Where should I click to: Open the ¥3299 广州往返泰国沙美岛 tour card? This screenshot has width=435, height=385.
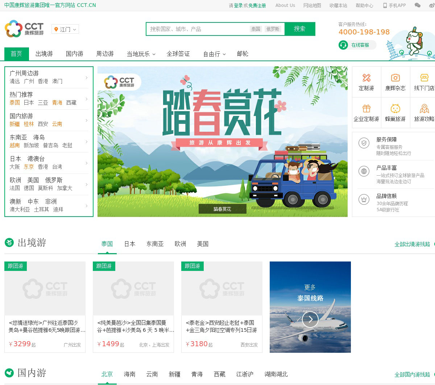pos(45,307)
